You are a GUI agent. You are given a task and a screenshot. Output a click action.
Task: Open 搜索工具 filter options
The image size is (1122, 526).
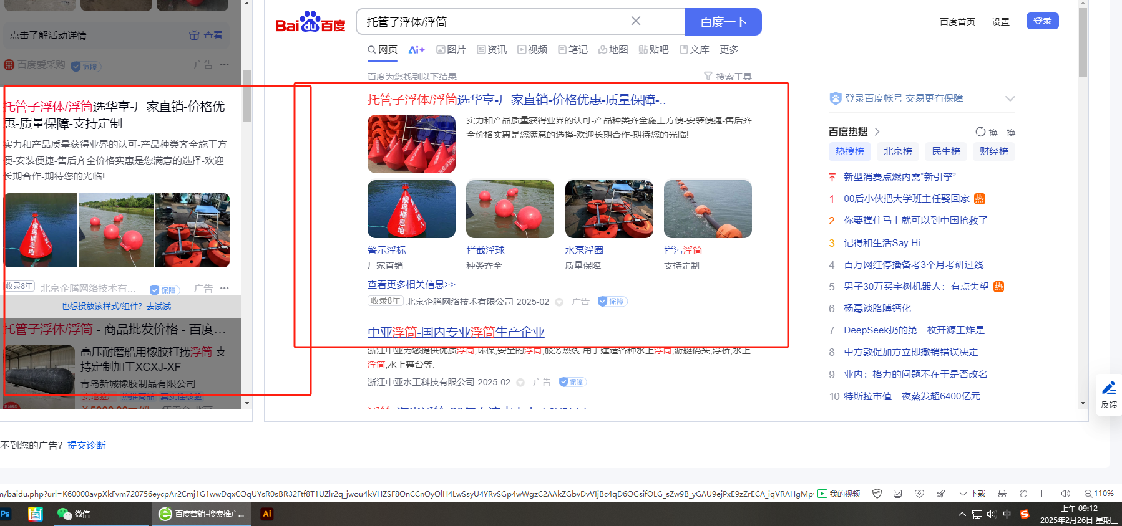click(x=728, y=77)
